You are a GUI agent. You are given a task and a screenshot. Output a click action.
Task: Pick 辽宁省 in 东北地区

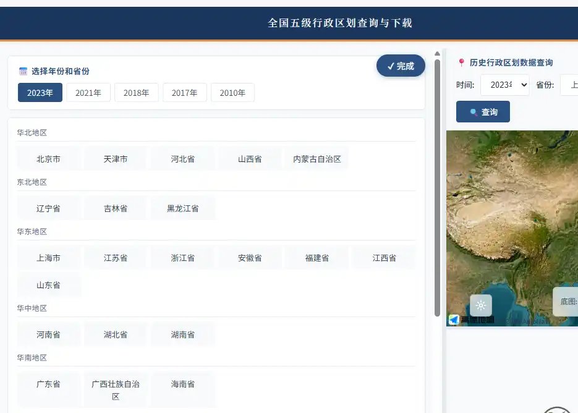point(48,208)
